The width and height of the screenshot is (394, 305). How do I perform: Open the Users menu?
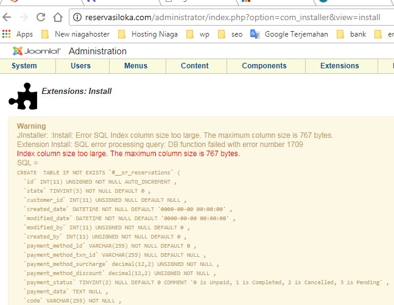[x=80, y=66]
